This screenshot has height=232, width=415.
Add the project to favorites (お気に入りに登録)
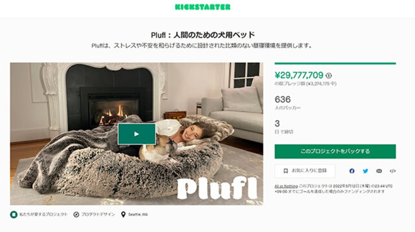pyautogui.click(x=305, y=171)
